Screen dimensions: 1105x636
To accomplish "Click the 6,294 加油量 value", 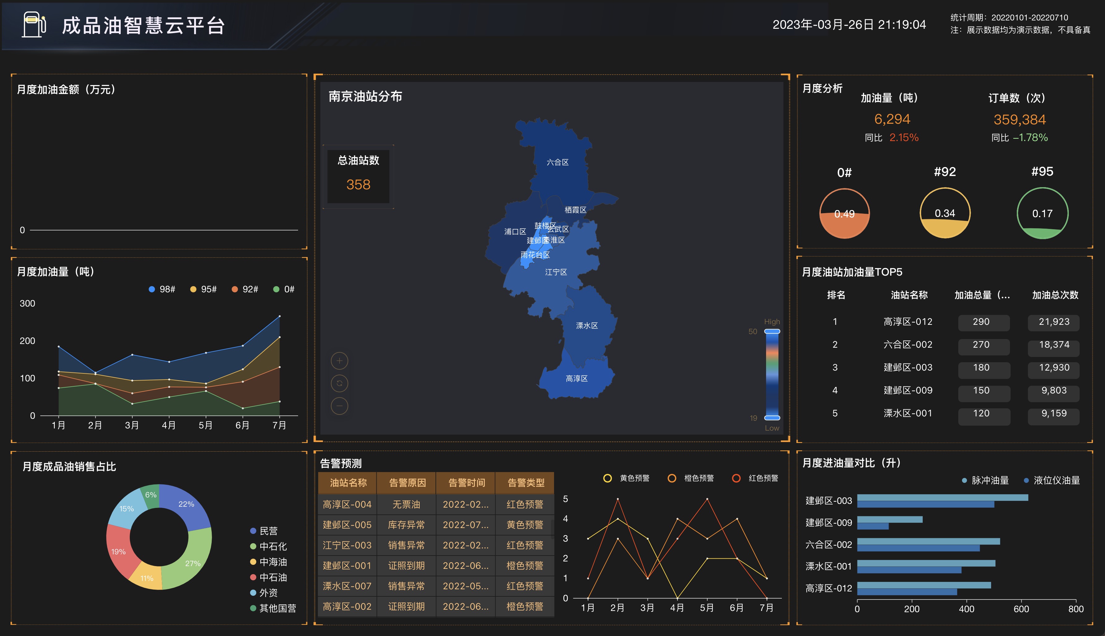I will coord(892,119).
